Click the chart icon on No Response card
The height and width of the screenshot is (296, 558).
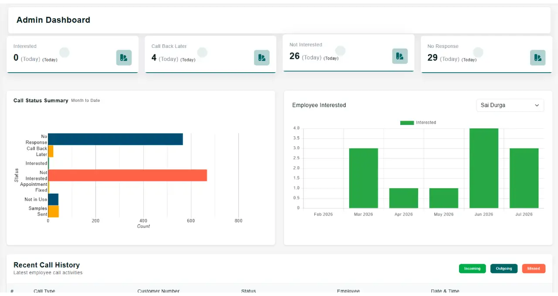(538, 57)
